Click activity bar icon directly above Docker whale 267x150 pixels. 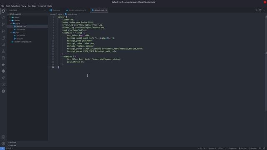coord(3,58)
